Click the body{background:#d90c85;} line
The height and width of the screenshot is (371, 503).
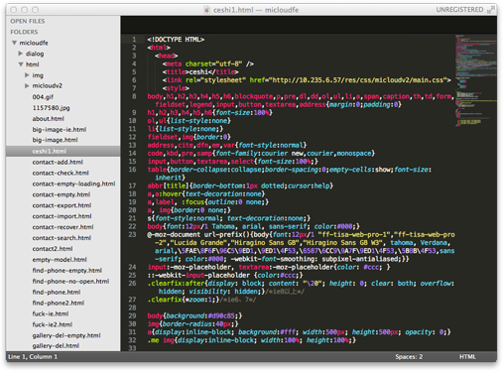pyautogui.click(x=194, y=315)
